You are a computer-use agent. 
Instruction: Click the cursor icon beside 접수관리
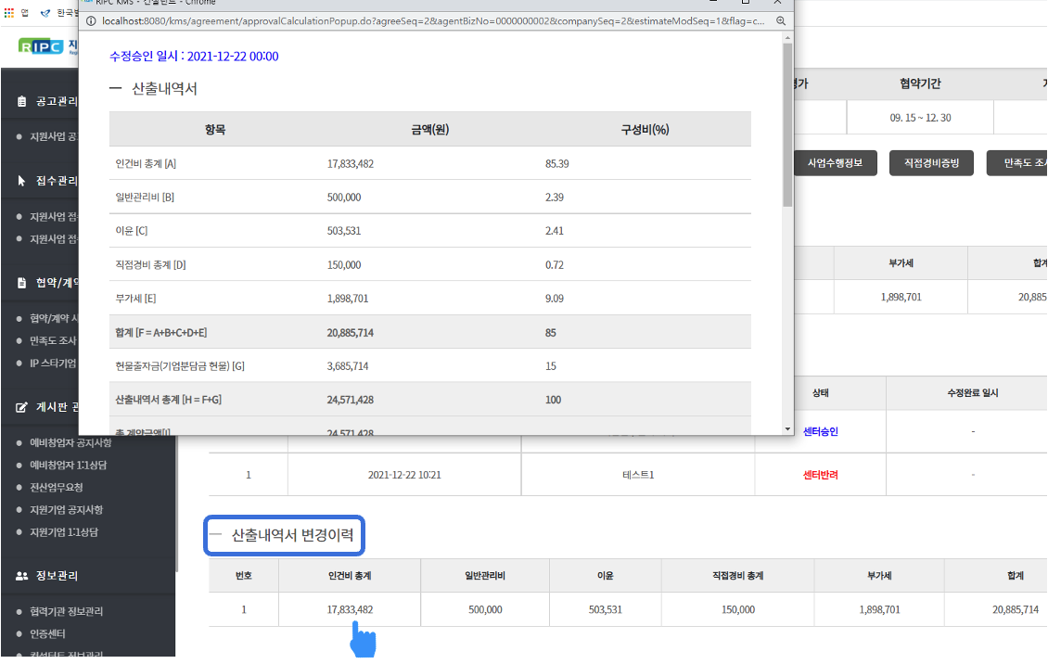coord(21,181)
